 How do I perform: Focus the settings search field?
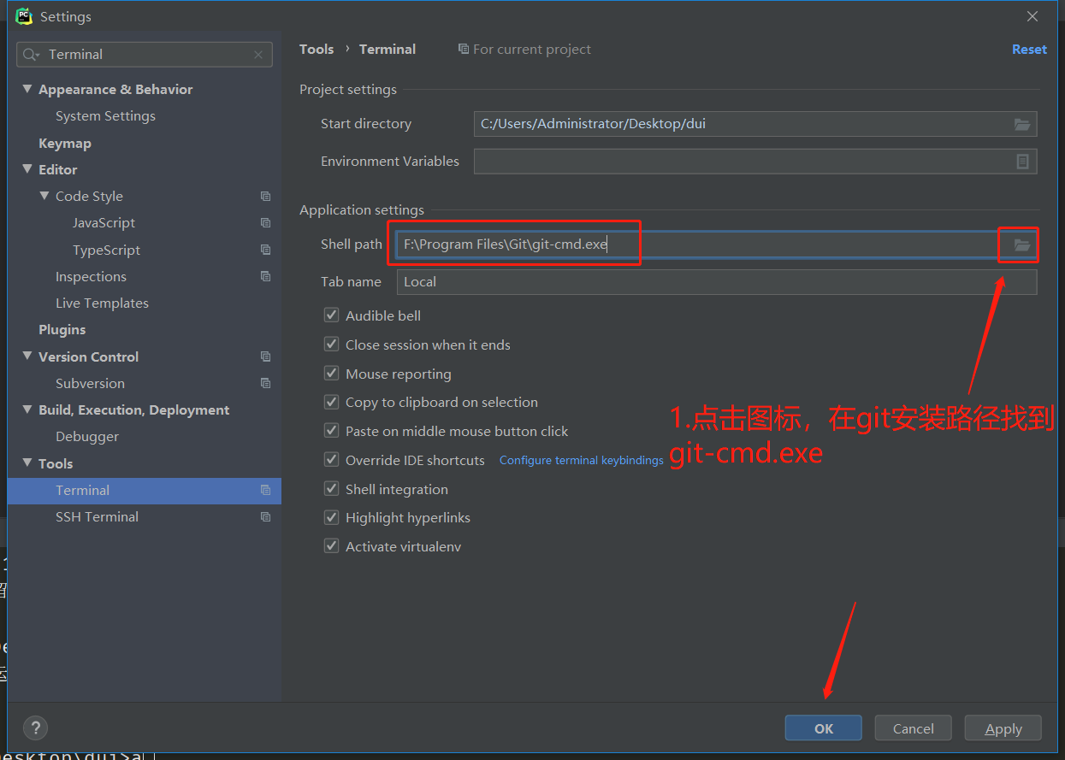pyautogui.click(x=145, y=55)
